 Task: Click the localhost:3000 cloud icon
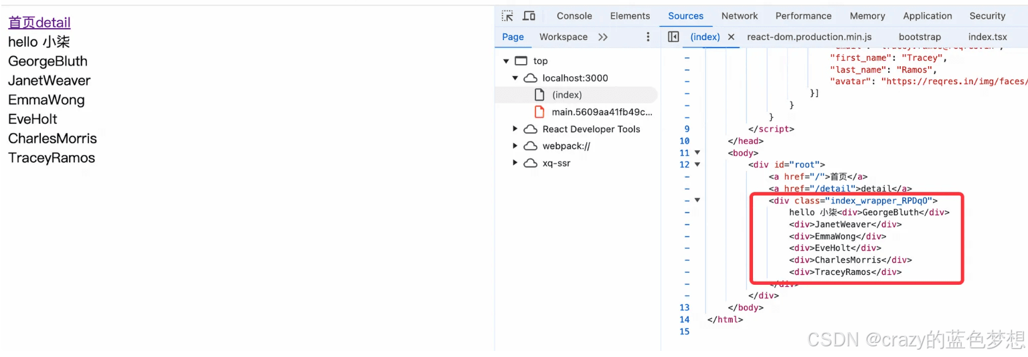click(x=530, y=78)
